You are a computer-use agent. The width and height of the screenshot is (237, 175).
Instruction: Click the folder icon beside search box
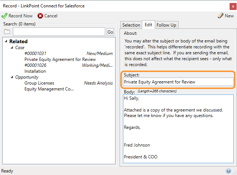[7, 32]
